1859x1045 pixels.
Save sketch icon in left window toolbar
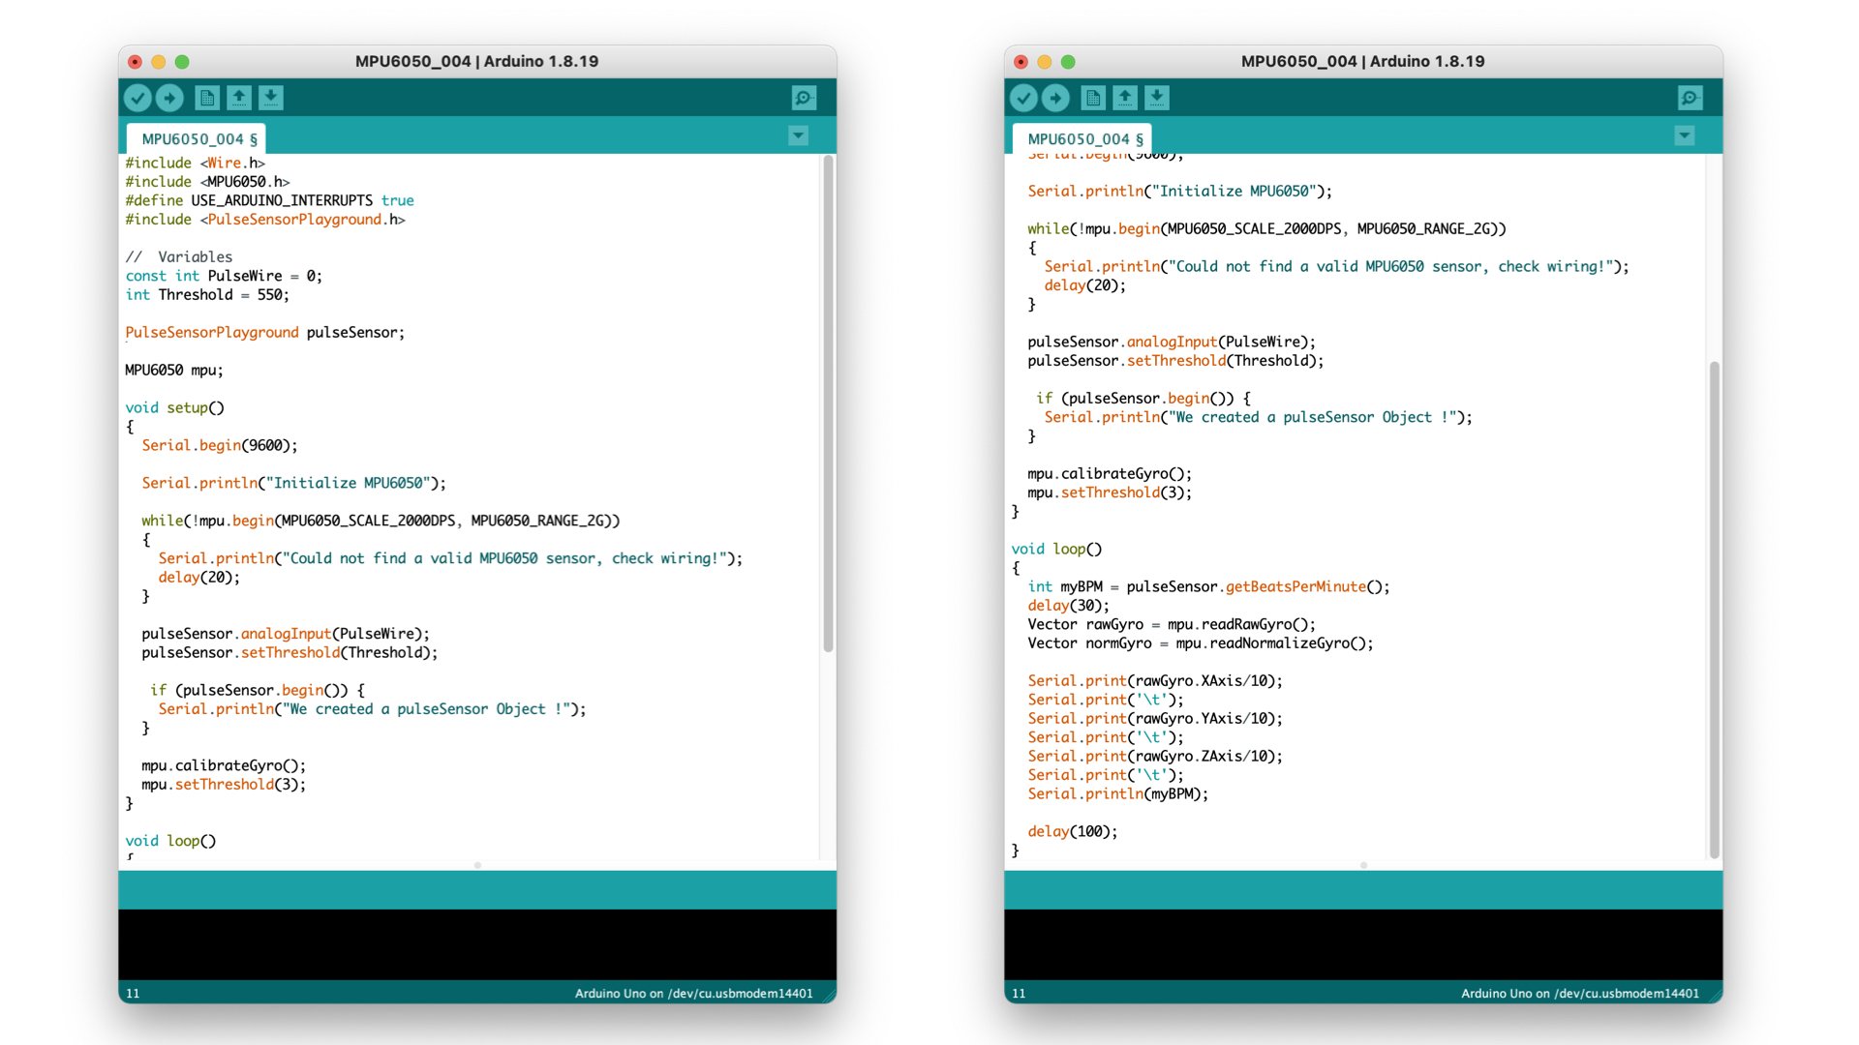tap(271, 98)
